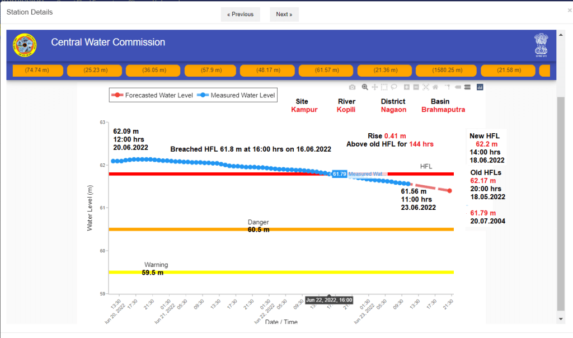
Task: Open the Plotly logo link icon
Action: click(x=480, y=87)
